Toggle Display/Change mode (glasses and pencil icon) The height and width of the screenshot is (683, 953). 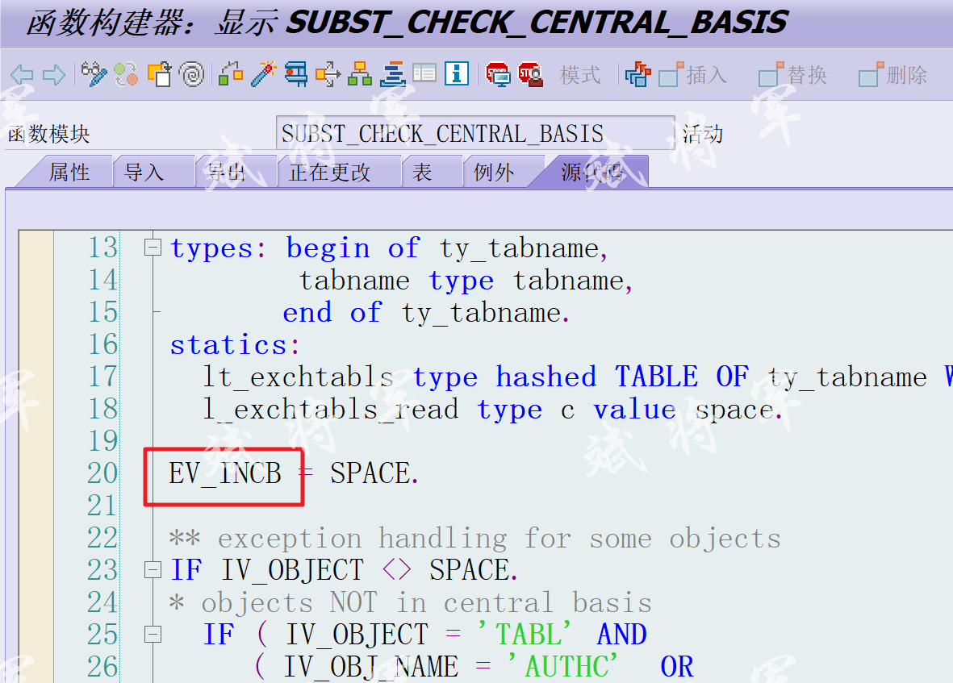click(x=94, y=75)
